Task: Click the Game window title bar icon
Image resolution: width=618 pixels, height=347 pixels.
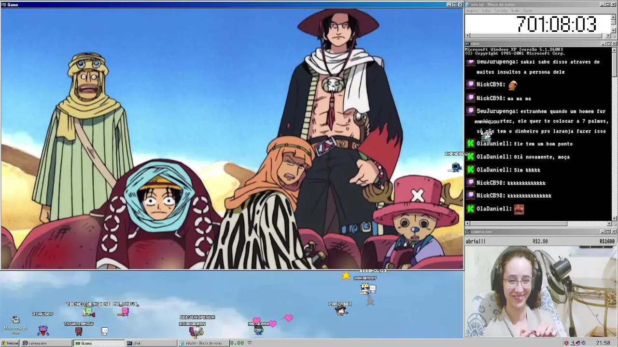Action: pos(3,5)
